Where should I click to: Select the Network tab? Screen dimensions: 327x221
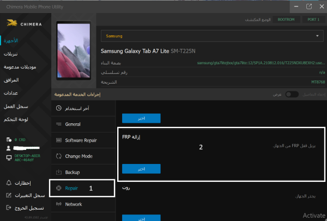[x=83, y=204]
